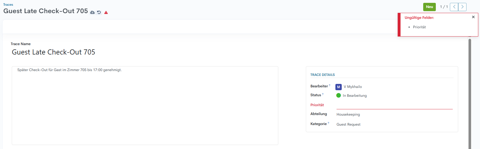The image size is (480, 149).
Task: Open the Abteilung dropdown showing Housekeeping
Action: pos(394,114)
